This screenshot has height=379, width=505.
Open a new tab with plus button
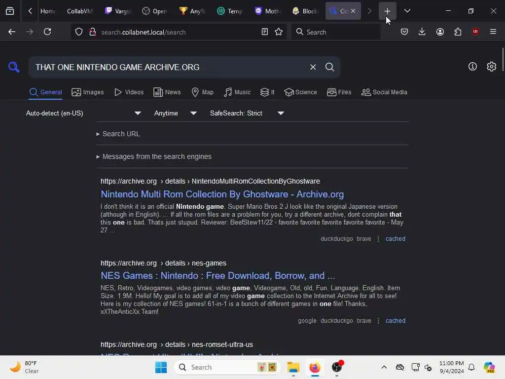coord(387,11)
